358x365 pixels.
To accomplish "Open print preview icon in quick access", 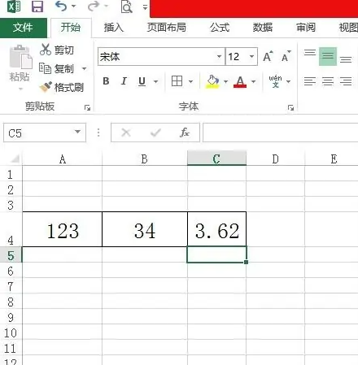I will [126, 7].
